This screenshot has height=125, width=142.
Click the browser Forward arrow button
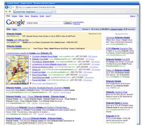click(10, 7)
